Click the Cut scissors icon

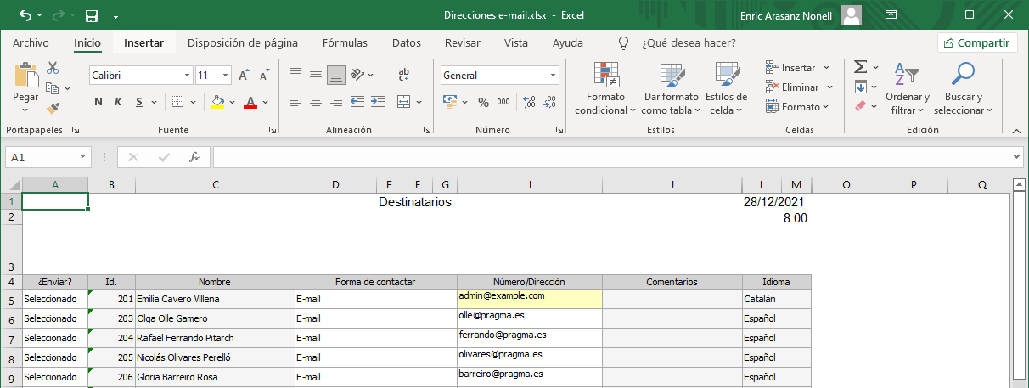point(53,68)
